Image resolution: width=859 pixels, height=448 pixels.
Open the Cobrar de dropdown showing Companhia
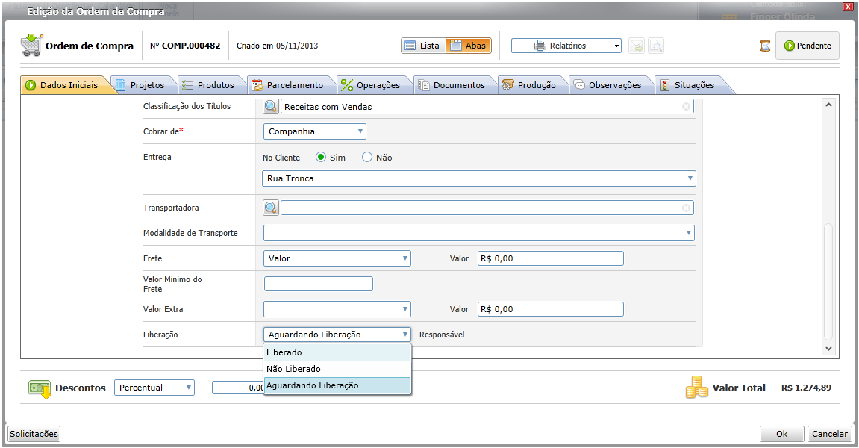point(314,131)
